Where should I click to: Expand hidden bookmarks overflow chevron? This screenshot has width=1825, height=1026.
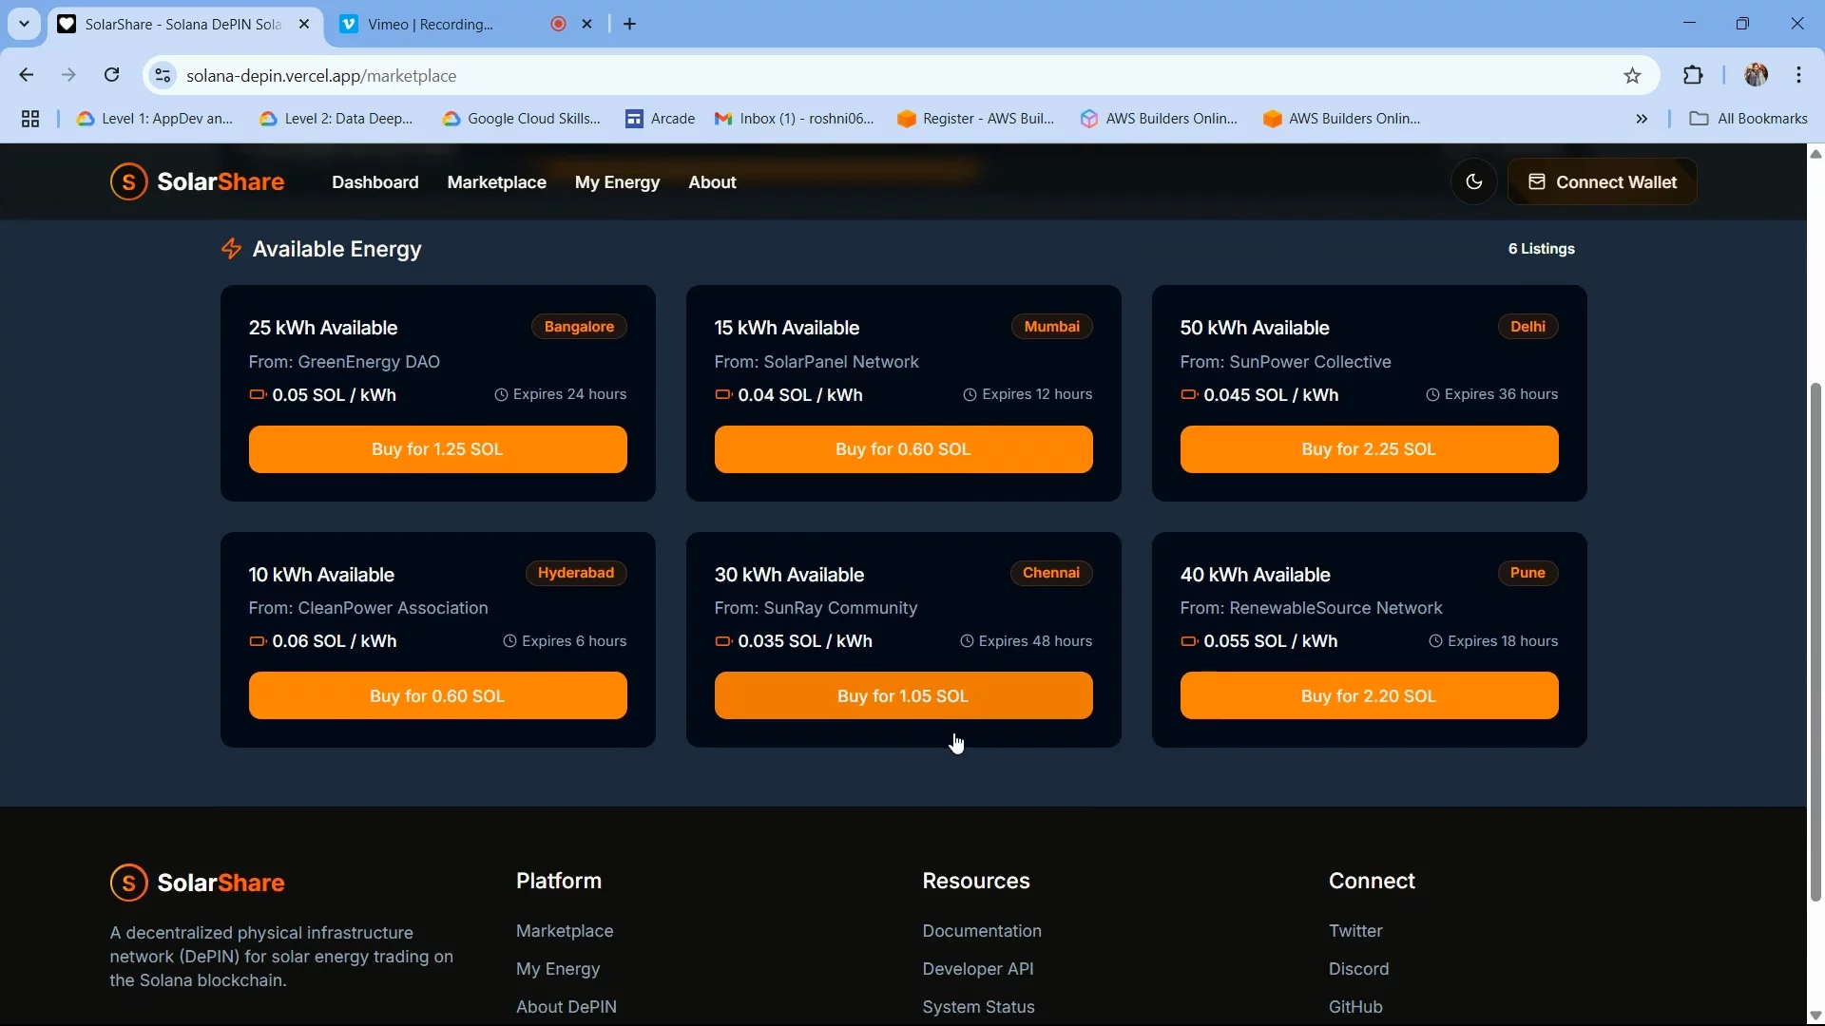(1642, 119)
